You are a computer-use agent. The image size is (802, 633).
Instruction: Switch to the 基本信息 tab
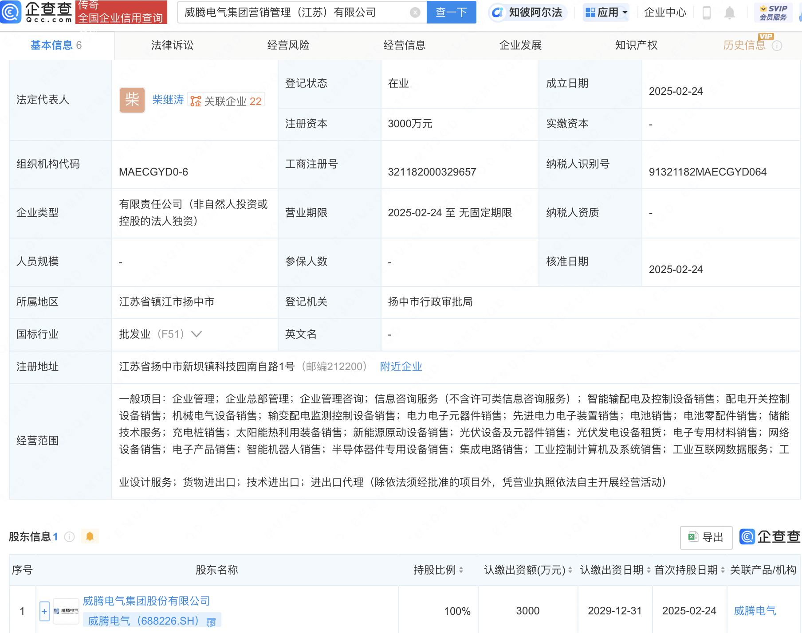pos(56,45)
